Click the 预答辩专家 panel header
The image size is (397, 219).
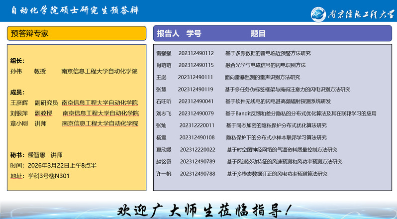30,33
